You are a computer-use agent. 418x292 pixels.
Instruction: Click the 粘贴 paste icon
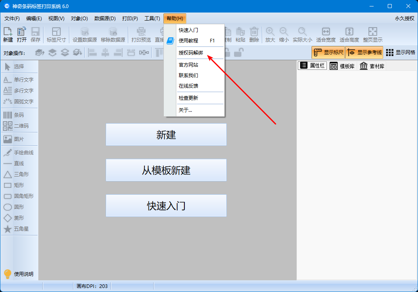click(240, 35)
